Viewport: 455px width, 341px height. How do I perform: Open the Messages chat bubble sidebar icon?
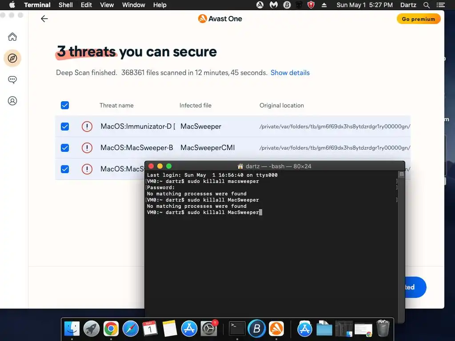point(12,79)
